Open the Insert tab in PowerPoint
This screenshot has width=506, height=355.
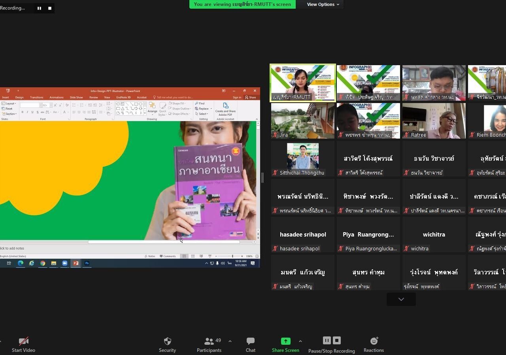[6, 97]
